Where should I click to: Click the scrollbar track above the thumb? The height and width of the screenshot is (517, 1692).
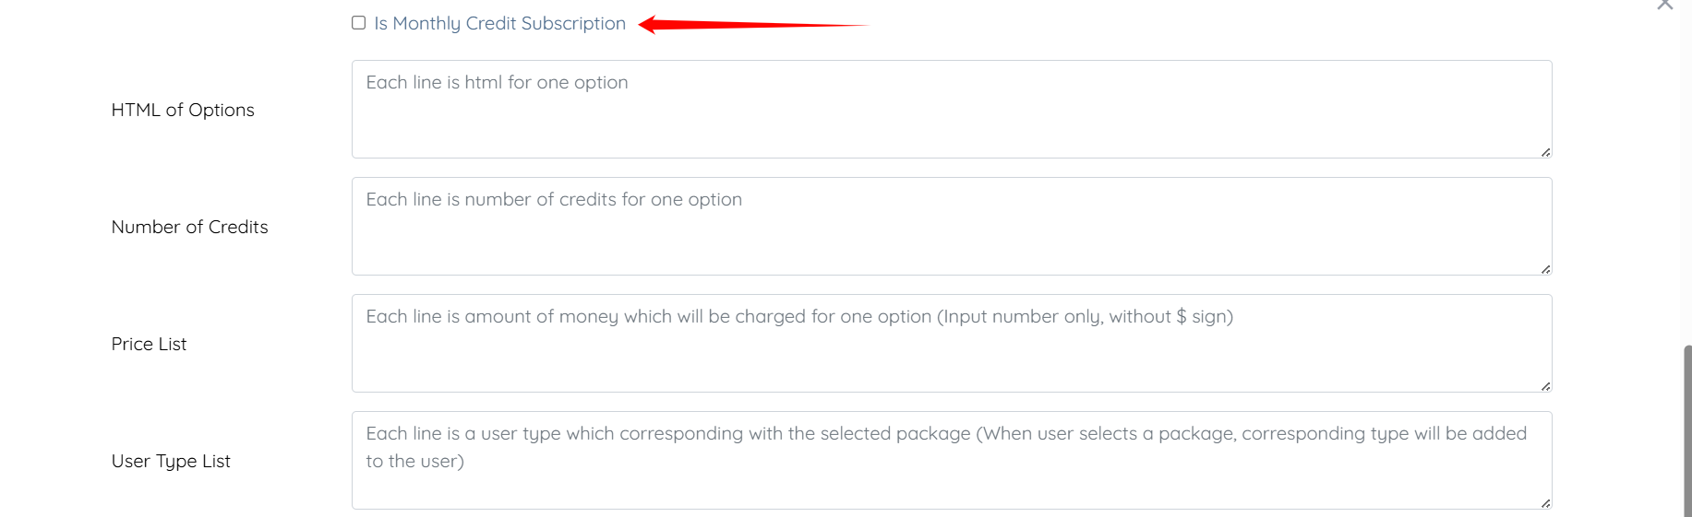click(x=1687, y=184)
